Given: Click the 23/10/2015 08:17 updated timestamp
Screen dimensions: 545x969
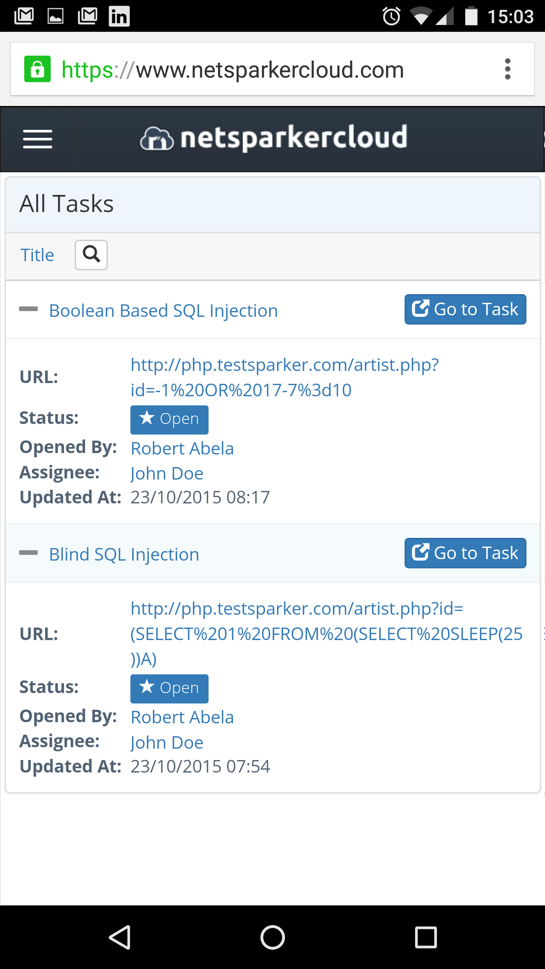Looking at the screenshot, I should coord(200,497).
